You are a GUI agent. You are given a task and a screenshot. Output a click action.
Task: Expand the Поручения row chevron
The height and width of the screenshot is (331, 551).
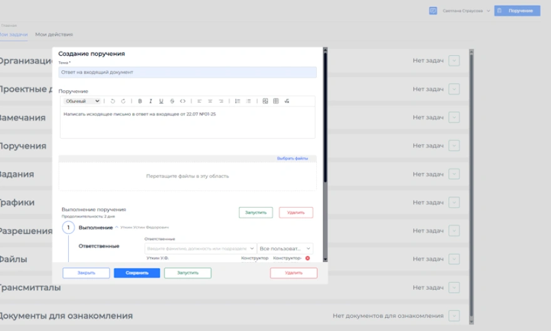coord(454,145)
